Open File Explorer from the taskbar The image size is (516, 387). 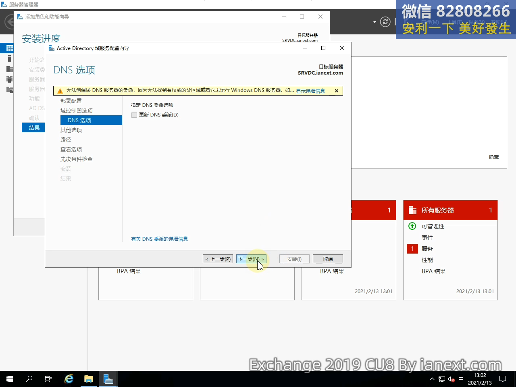pyautogui.click(x=89, y=379)
